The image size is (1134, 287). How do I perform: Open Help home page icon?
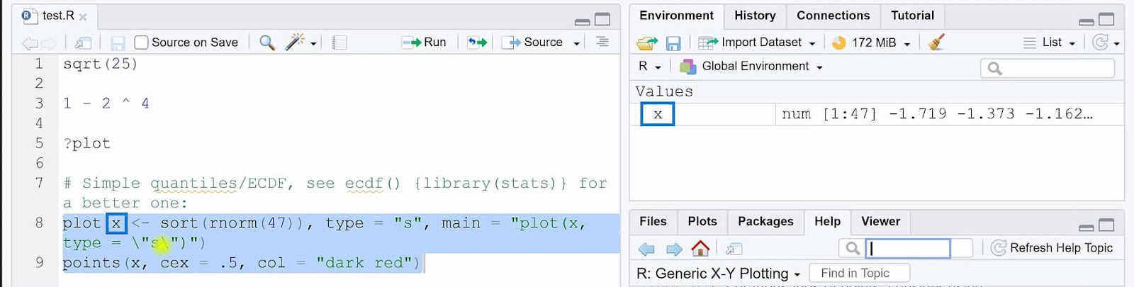tap(700, 248)
